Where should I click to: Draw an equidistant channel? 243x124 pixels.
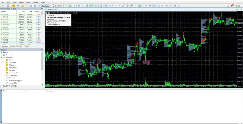click(127, 6)
